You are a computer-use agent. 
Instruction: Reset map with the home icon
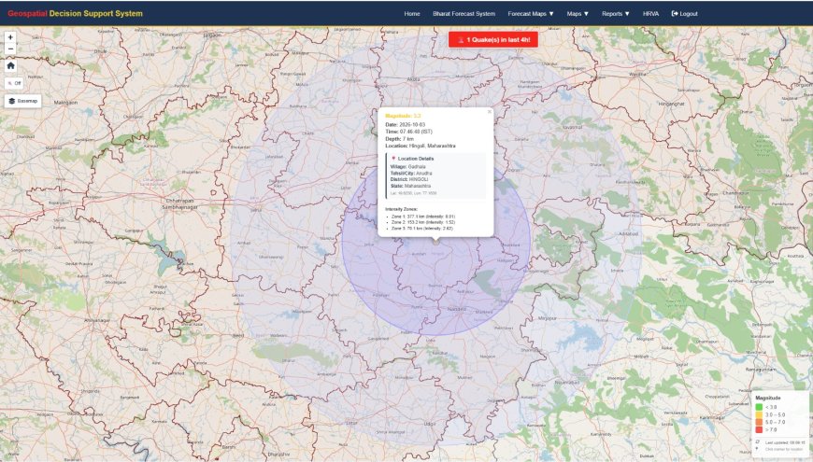point(10,65)
